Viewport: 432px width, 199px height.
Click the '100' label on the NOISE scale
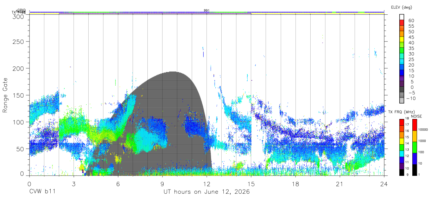point(421,152)
